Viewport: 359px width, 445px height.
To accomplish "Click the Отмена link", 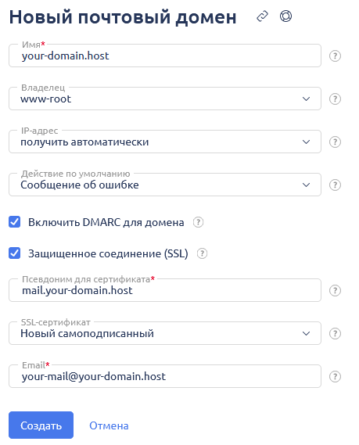I will [109, 425].
